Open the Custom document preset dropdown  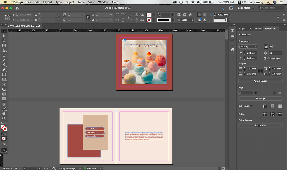click(x=248, y=47)
